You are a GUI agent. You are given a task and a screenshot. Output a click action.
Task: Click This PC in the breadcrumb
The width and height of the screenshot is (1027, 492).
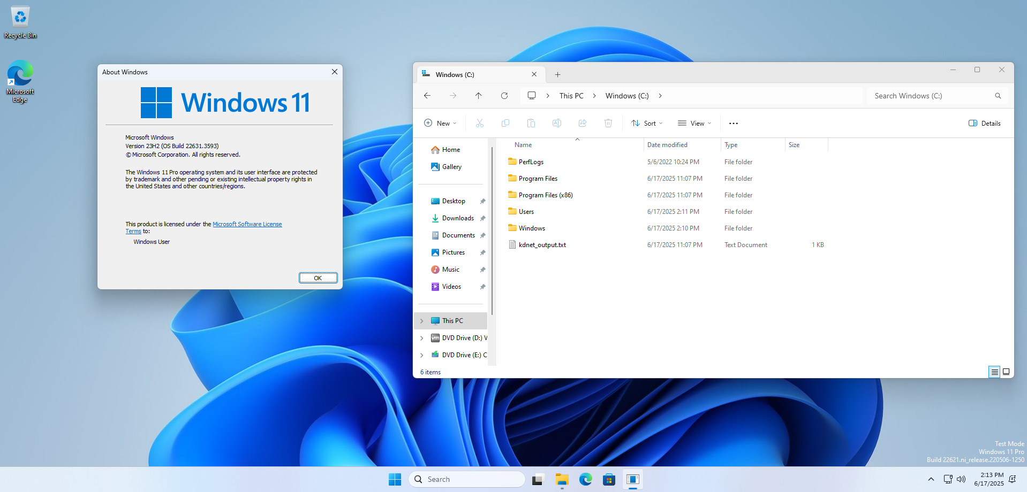[x=571, y=96]
